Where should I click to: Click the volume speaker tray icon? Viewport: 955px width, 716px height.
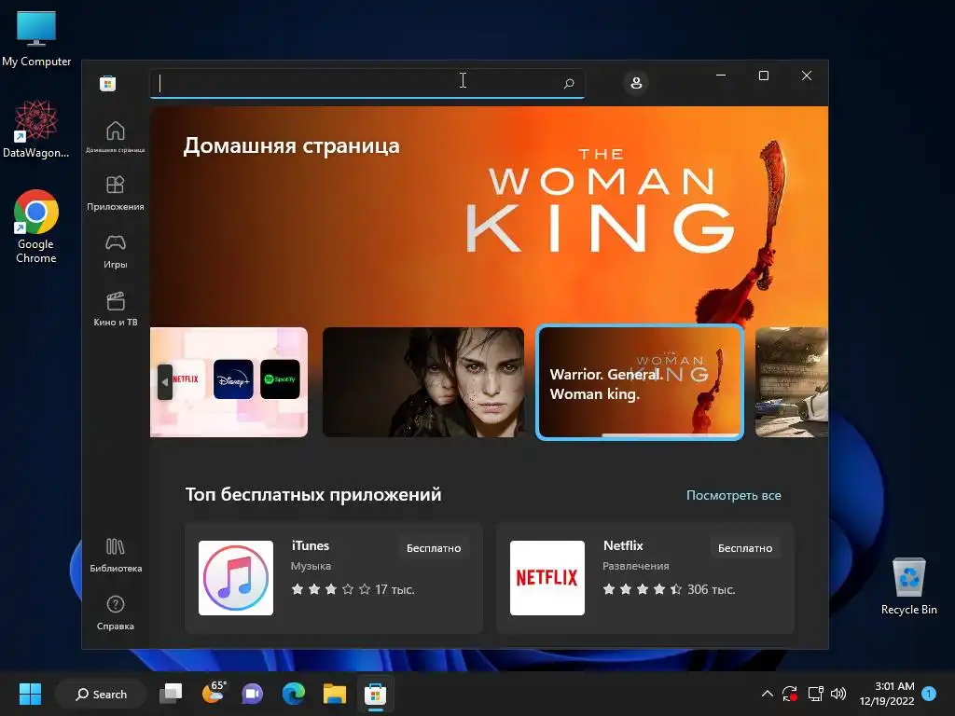coord(838,694)
